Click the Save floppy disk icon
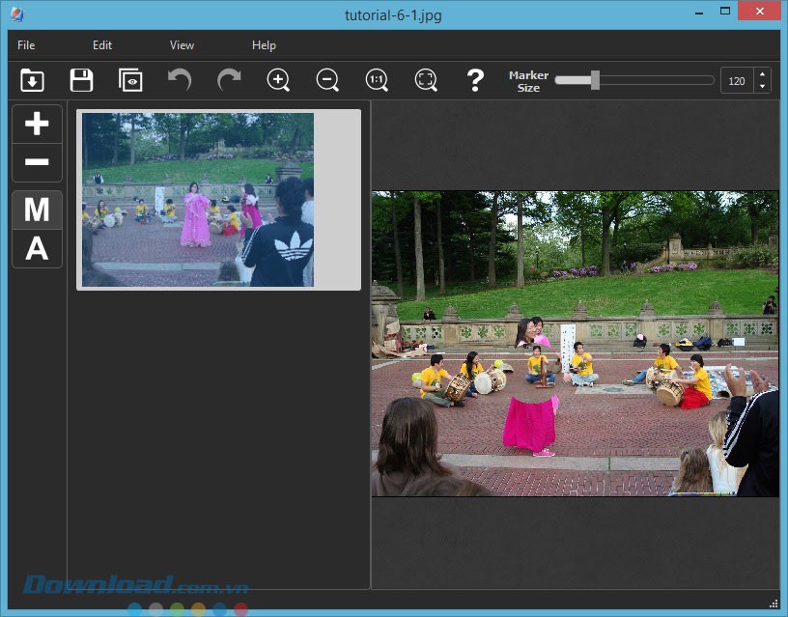 (x=81, y=80)
